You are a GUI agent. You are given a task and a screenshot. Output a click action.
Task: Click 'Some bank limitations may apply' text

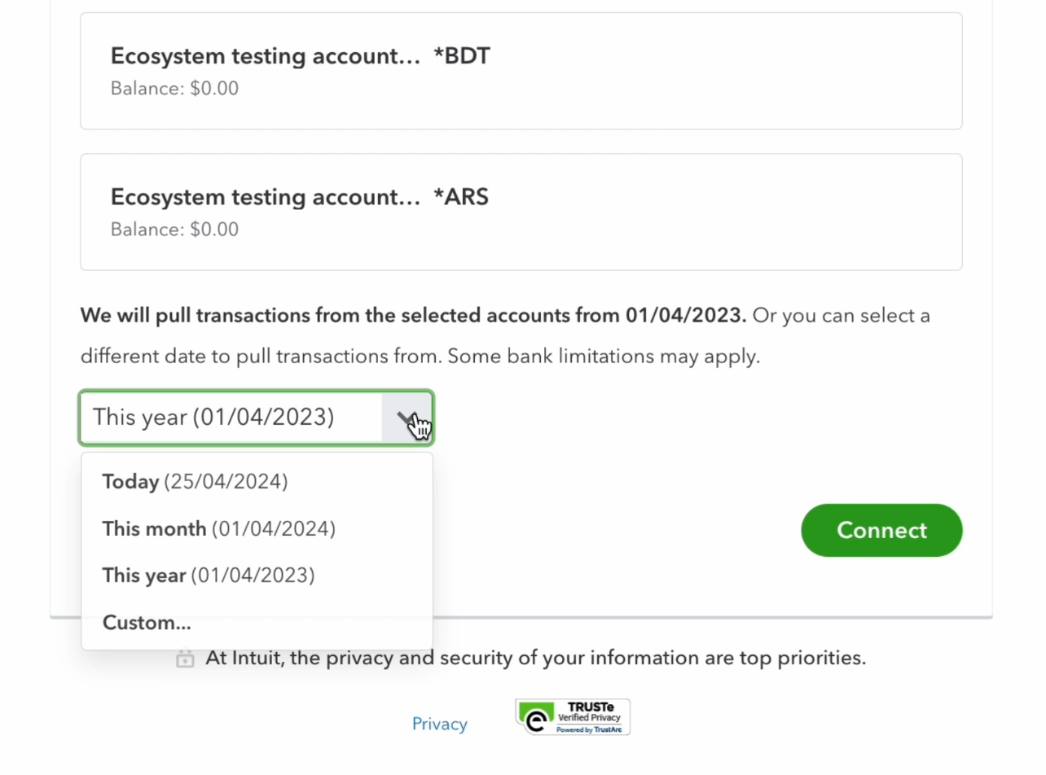click(604, 357)
